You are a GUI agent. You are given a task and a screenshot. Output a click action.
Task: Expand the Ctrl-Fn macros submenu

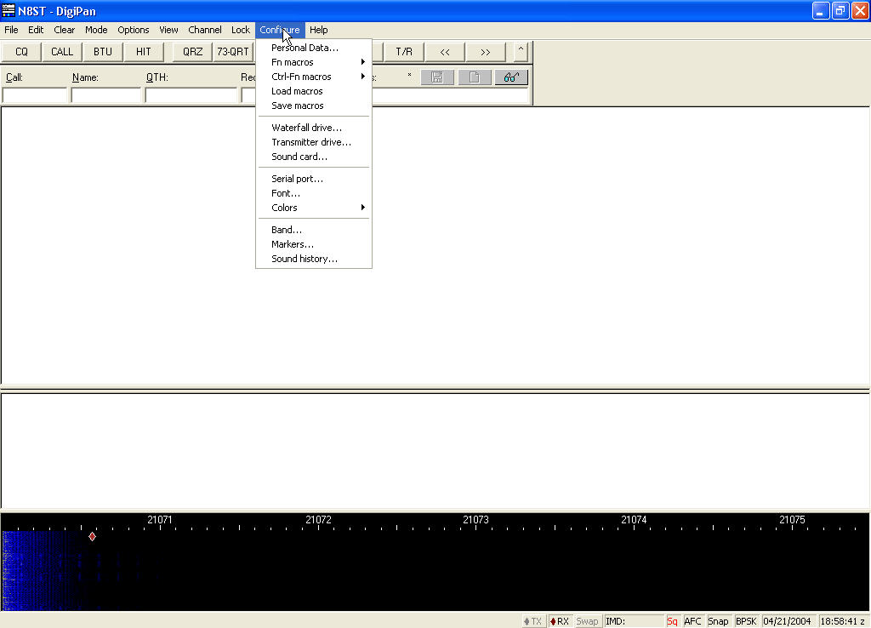click(x=314, y=77)
